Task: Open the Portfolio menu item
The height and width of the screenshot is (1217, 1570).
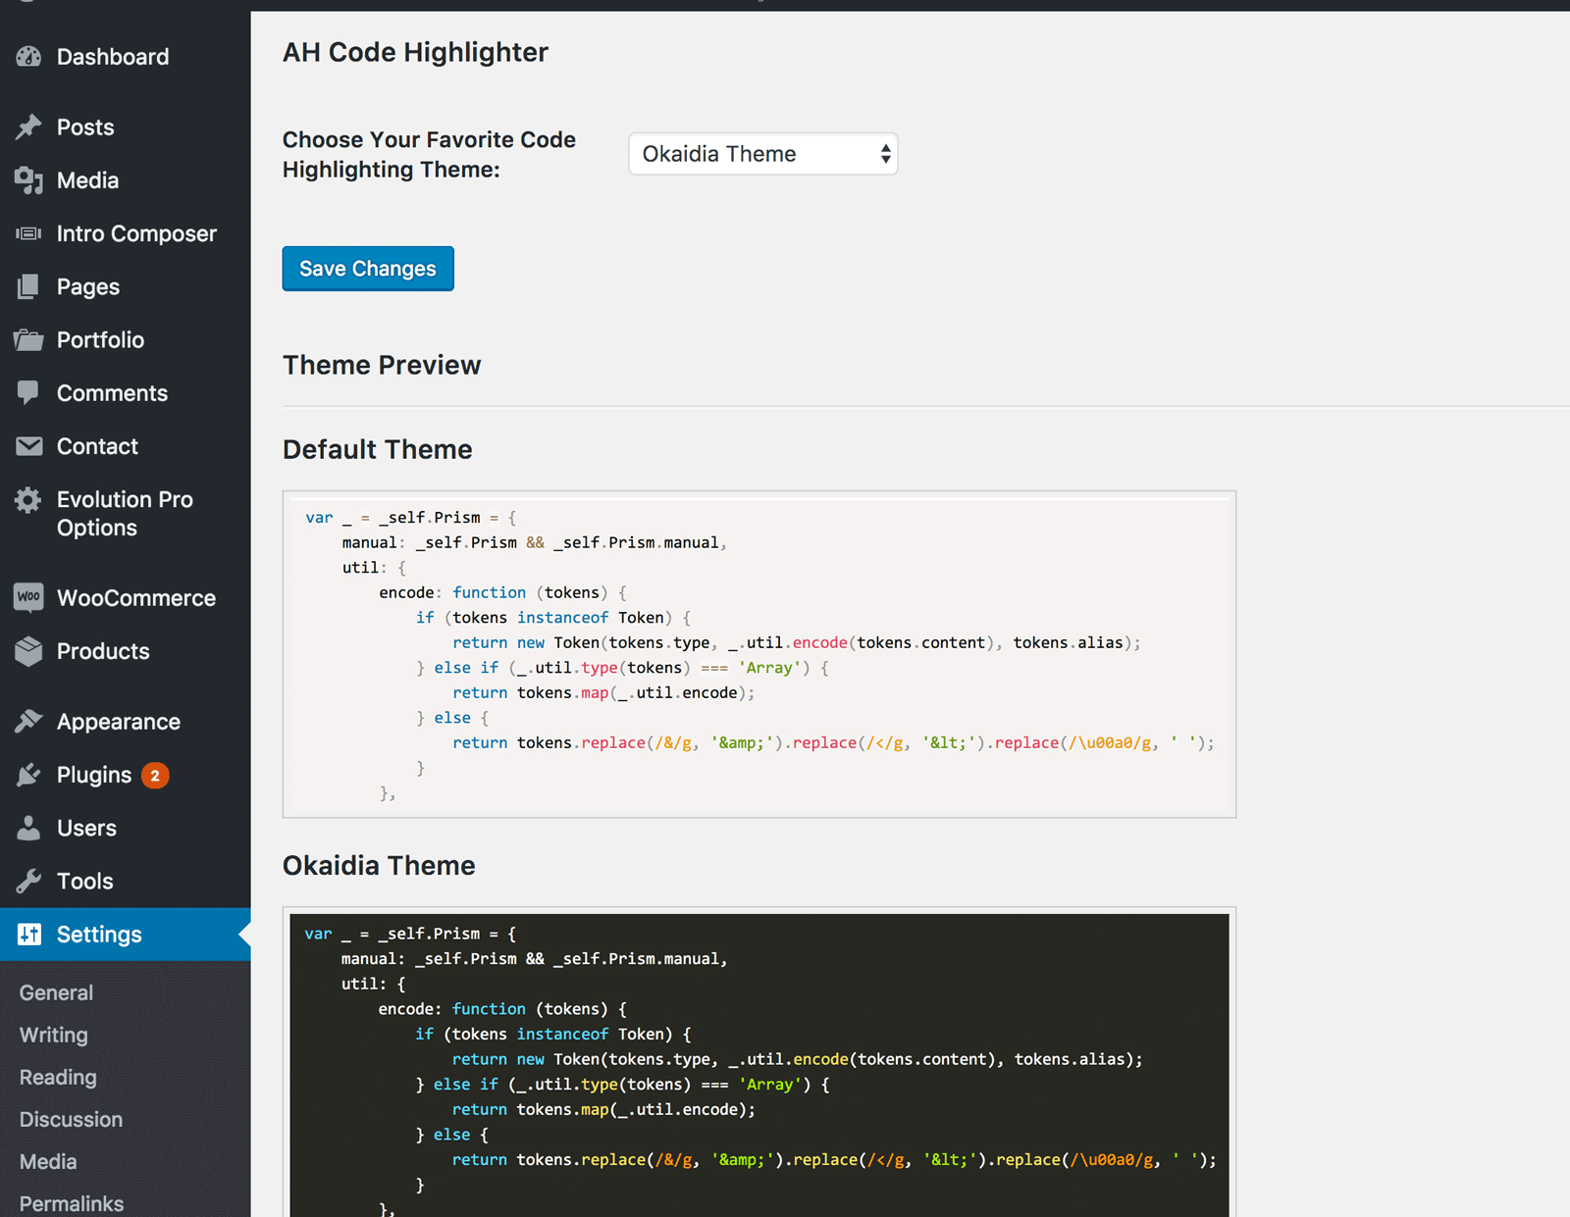Action: click(x=100, y=340)
